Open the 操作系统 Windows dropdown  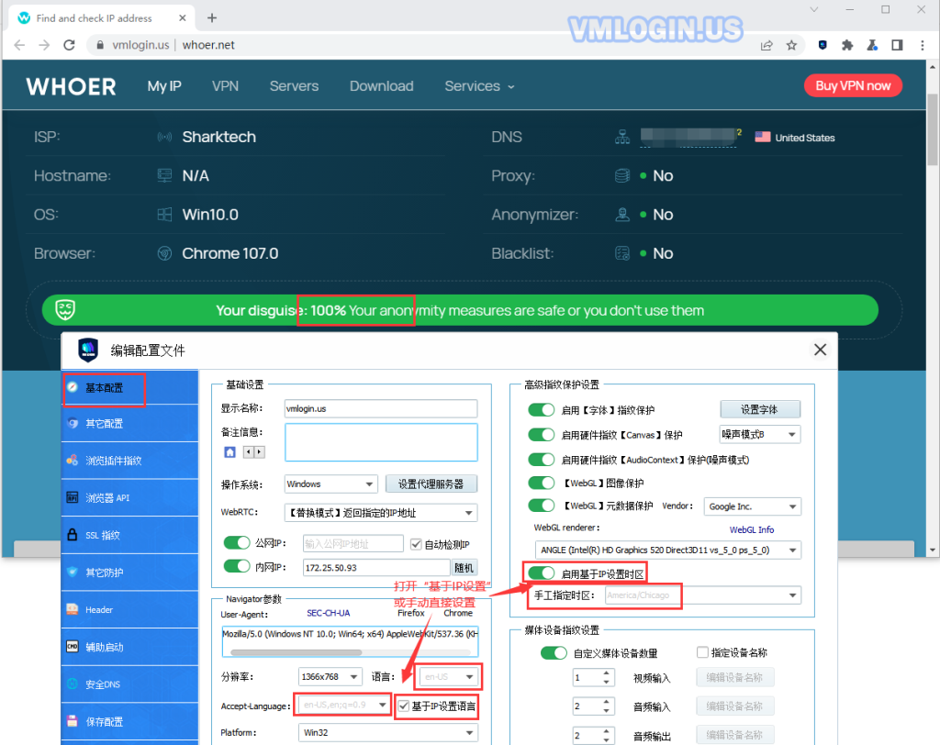pyautogui.click(x=330, y=484)
